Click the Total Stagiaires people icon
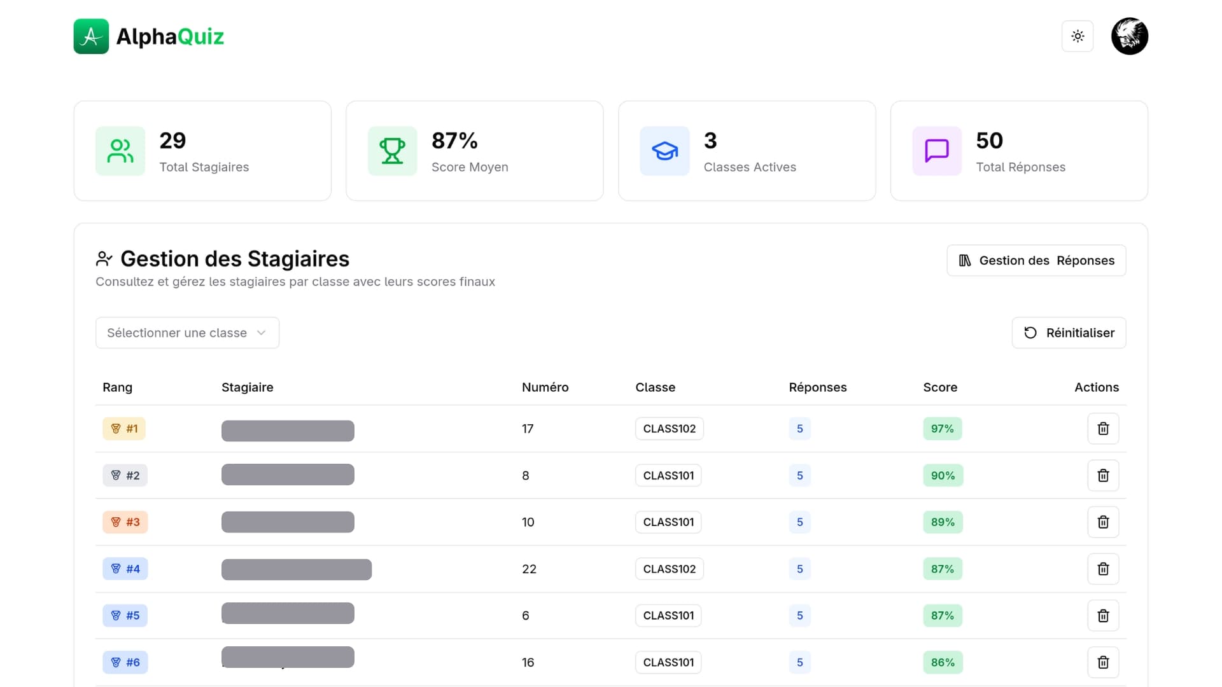Viewport: 1222px width, 687px height. pyautogui.click(x=120, y=151)
